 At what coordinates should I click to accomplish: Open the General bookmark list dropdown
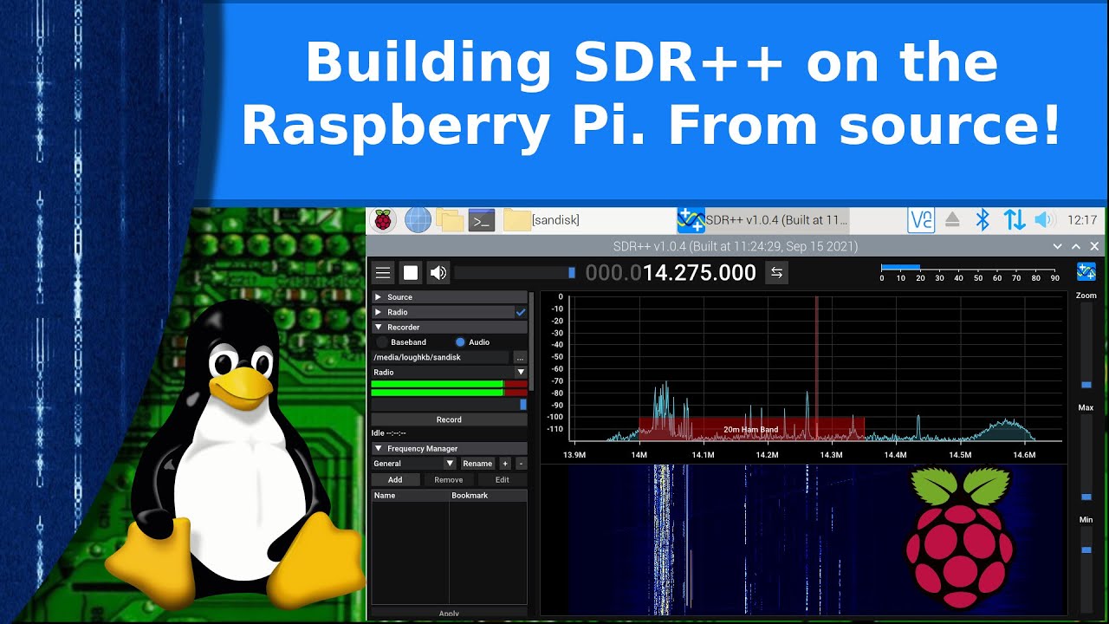pyautogui.click(x=413, y=464)
